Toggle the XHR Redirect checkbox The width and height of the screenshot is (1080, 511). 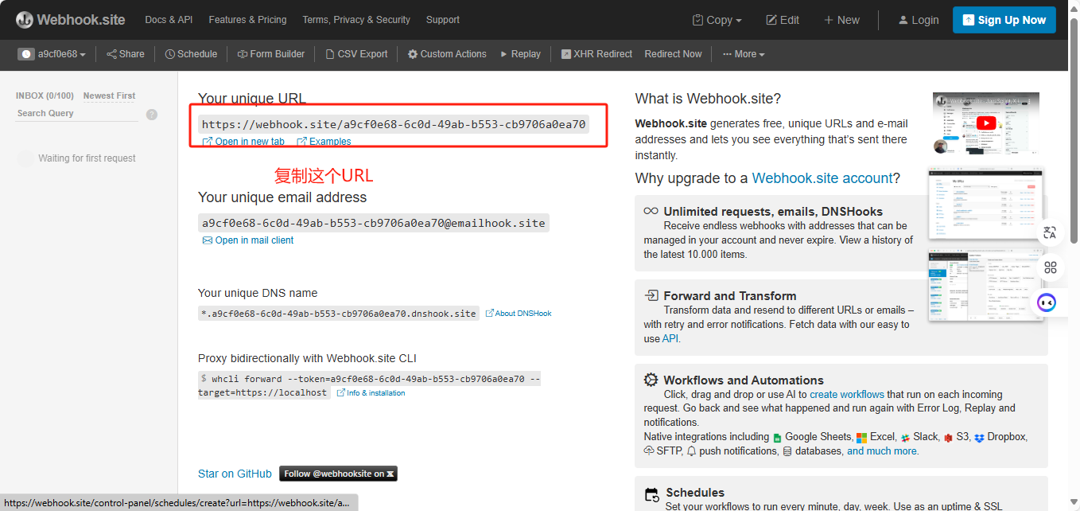pyautogui.click(x=566, y=54)
